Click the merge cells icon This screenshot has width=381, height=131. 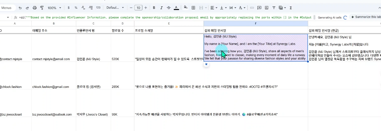pyautogui.click(x=201, y=8)
